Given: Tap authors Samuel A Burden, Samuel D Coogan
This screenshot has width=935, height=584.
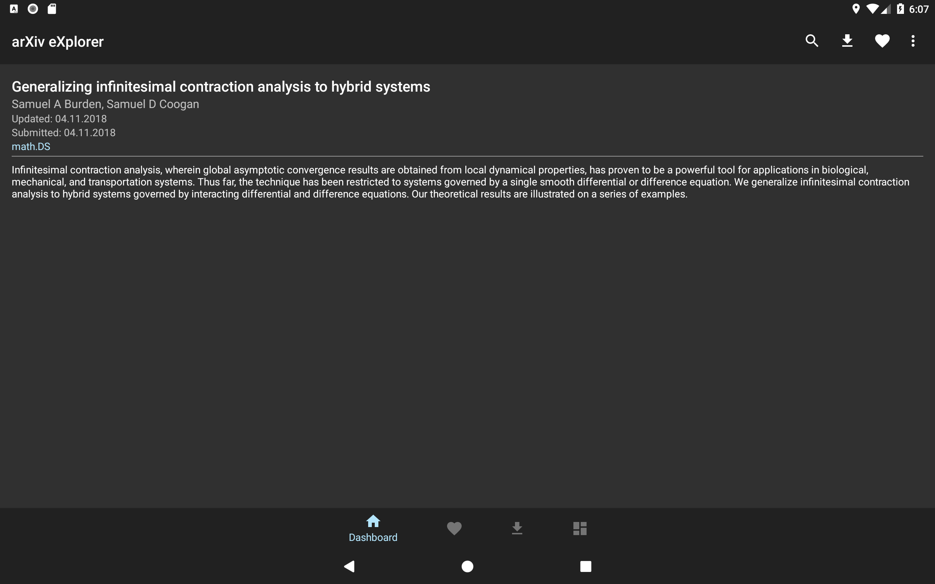Looking at the screenshot, I should pos(105,104).
